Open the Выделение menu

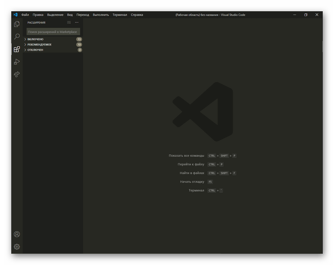(x=55, y=15)
